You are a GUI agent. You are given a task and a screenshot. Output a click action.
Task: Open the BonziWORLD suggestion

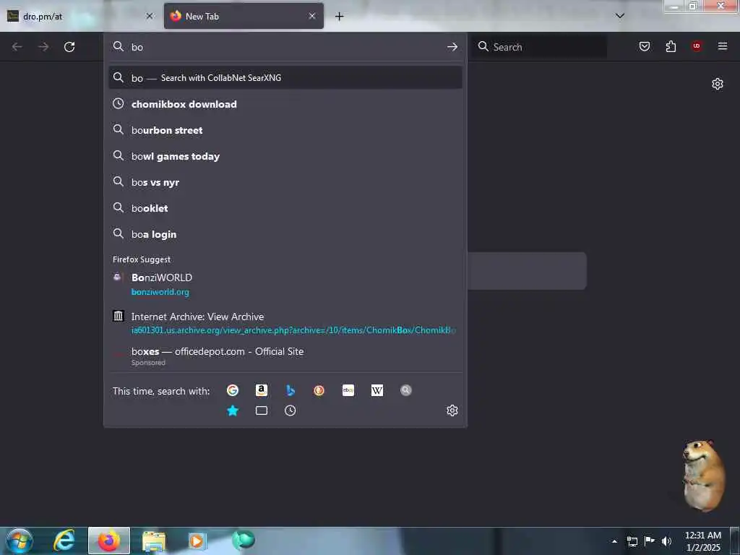pos(285,284)
